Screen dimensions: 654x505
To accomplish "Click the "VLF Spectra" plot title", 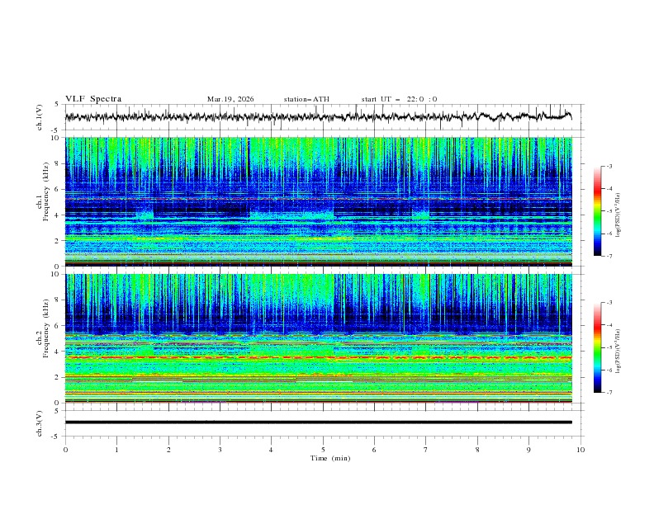I will point(93,99).
